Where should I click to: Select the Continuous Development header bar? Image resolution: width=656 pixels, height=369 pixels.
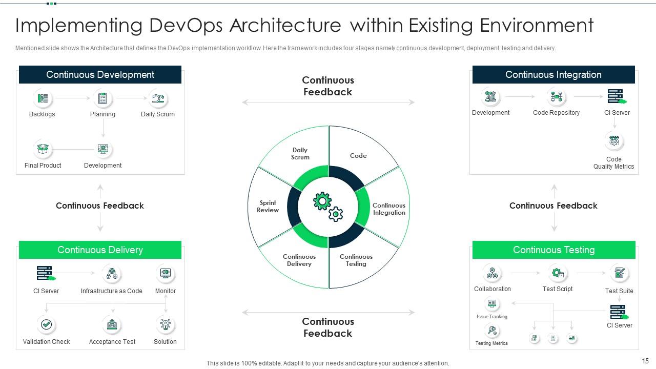click(100, 74)
